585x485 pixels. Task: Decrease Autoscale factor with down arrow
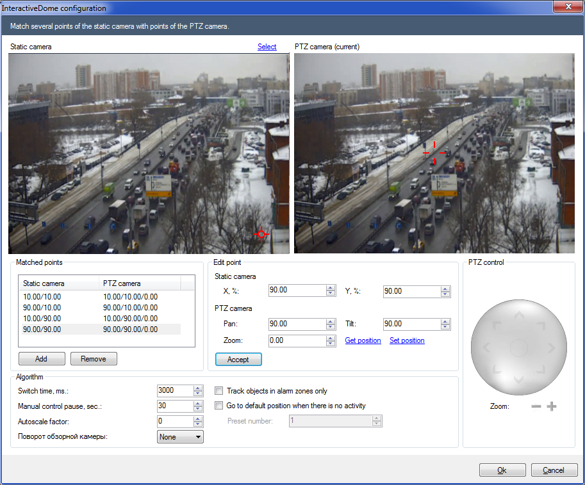pos(199,424)
